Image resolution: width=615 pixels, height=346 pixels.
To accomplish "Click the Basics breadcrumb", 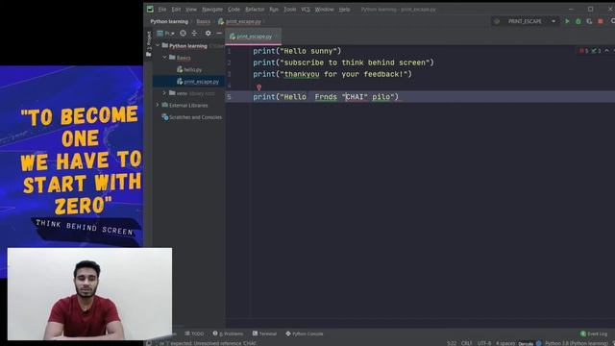I will [x=203, y=21].
